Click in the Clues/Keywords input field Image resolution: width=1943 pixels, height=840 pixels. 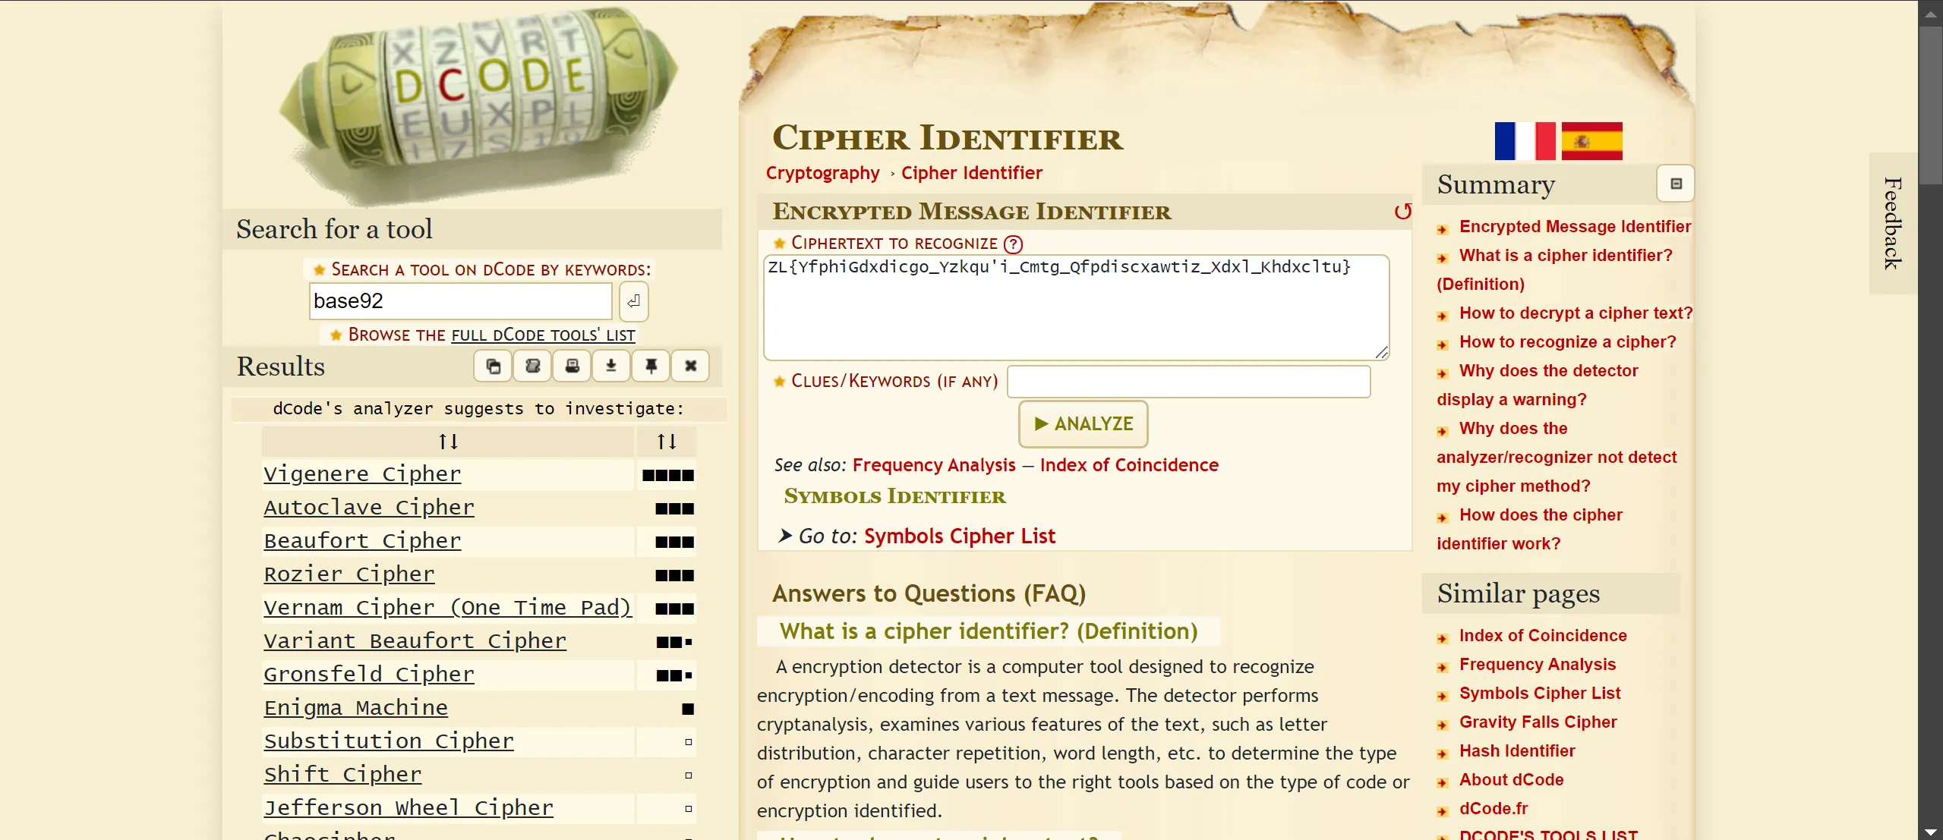click(1188, 382)
